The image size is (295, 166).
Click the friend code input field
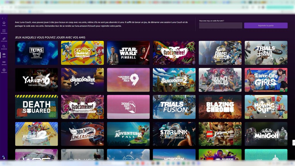pyautogui.click(x=220, y=25)
